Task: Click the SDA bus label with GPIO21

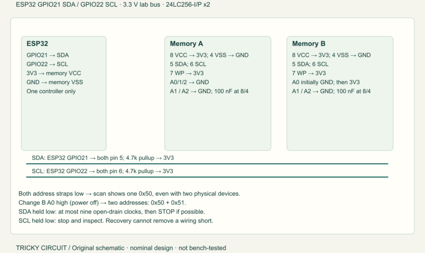Action: click(x=103, y=158)
